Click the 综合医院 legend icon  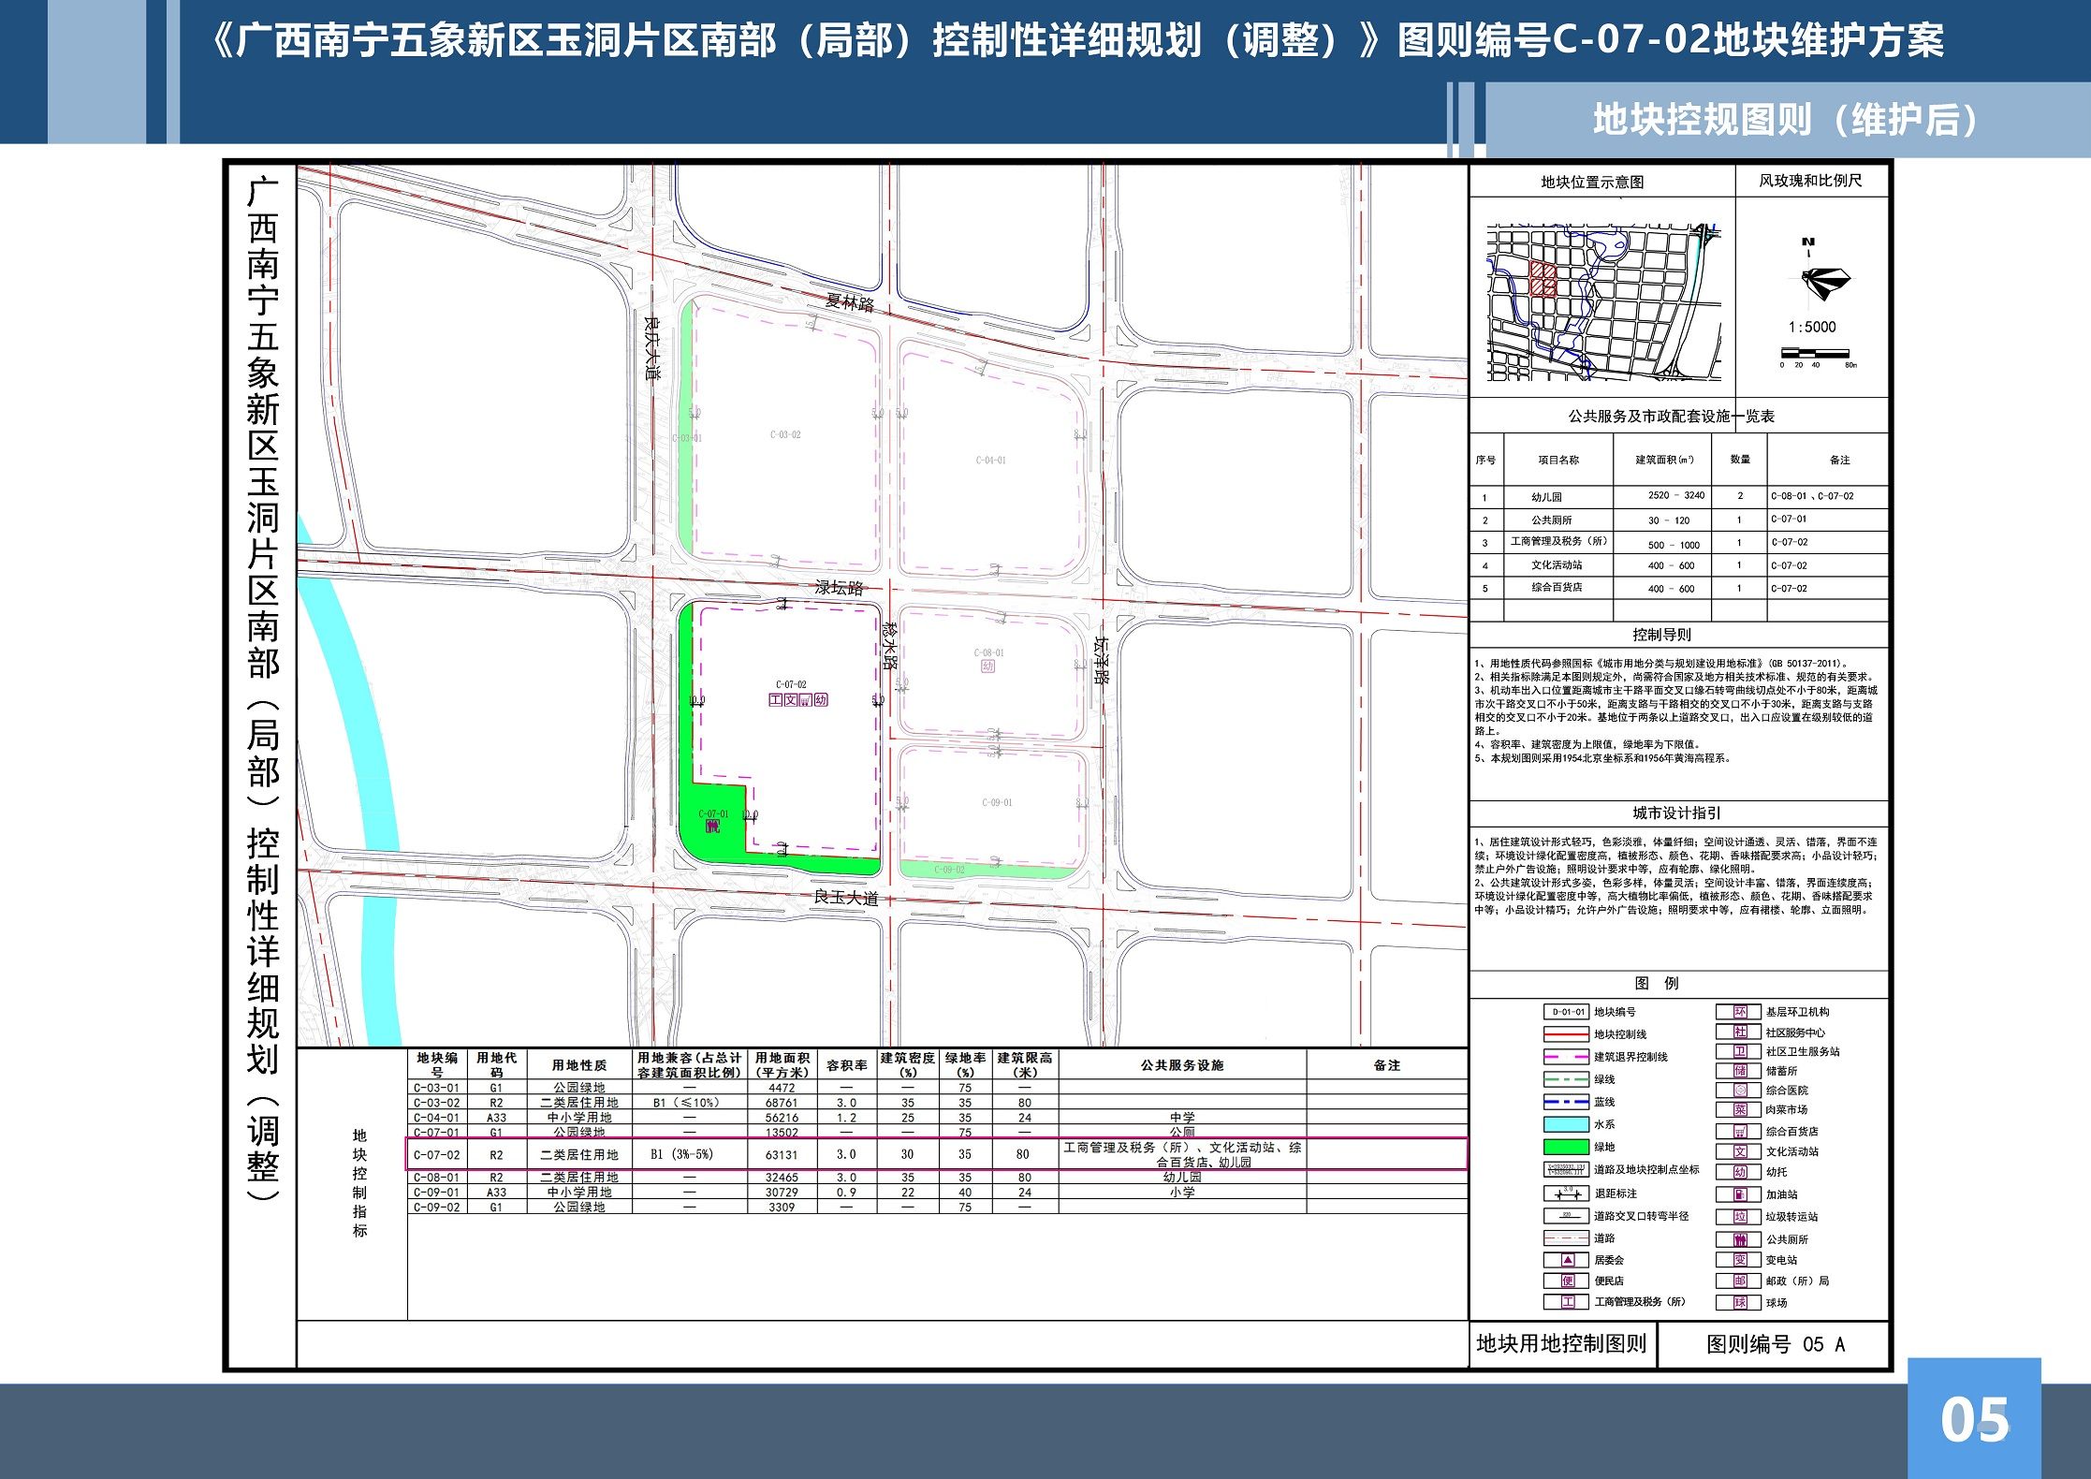[1739, 1091]
